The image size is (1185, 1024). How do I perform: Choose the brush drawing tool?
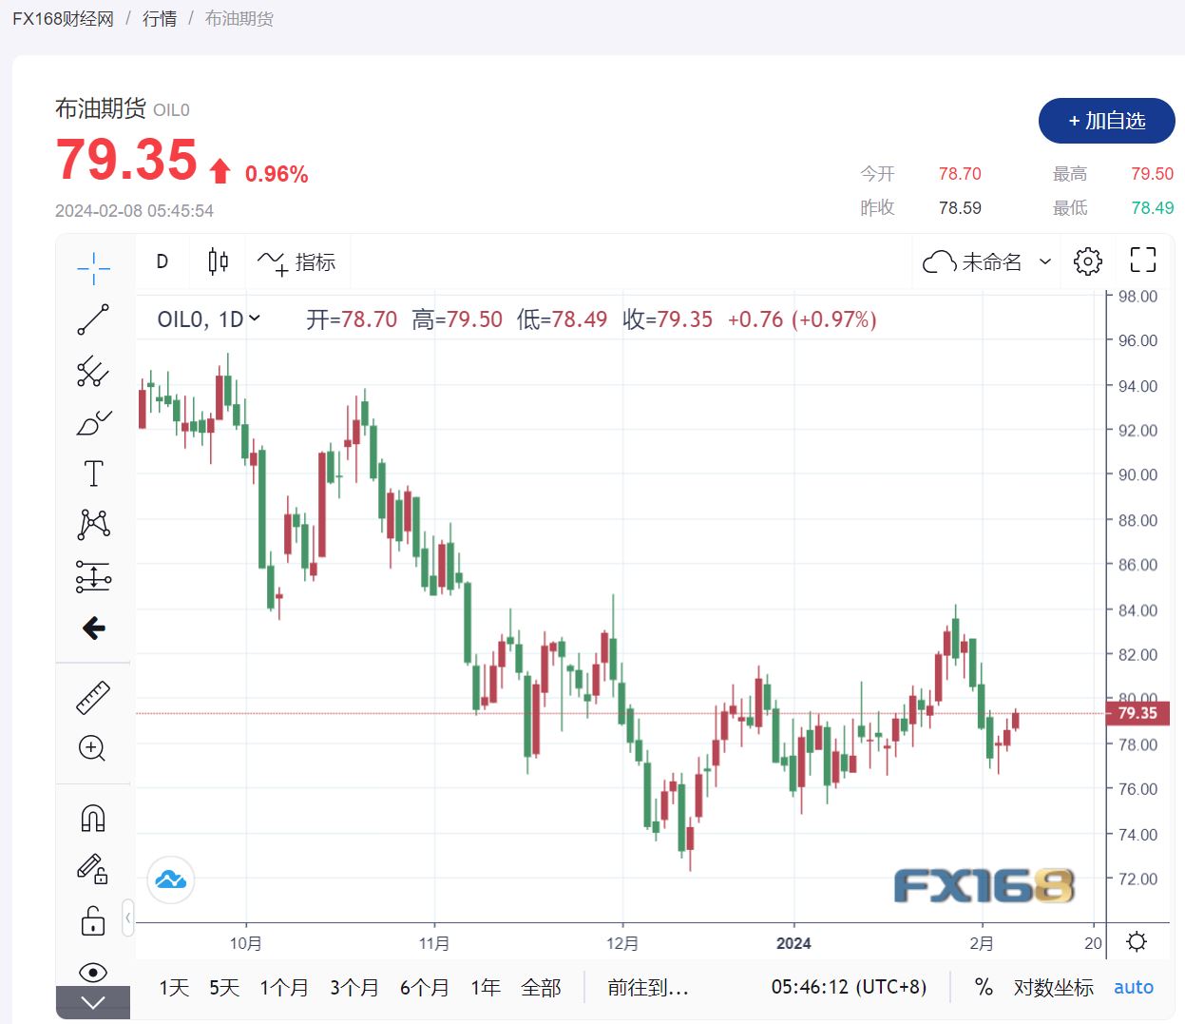click(93, 422)
